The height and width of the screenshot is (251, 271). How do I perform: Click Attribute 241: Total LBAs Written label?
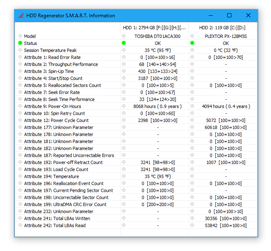[x=57, y=218]
